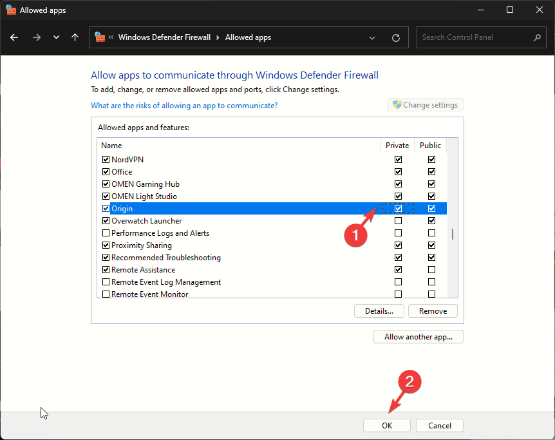Select the Proximity Sharing row text

coord(142,245)
